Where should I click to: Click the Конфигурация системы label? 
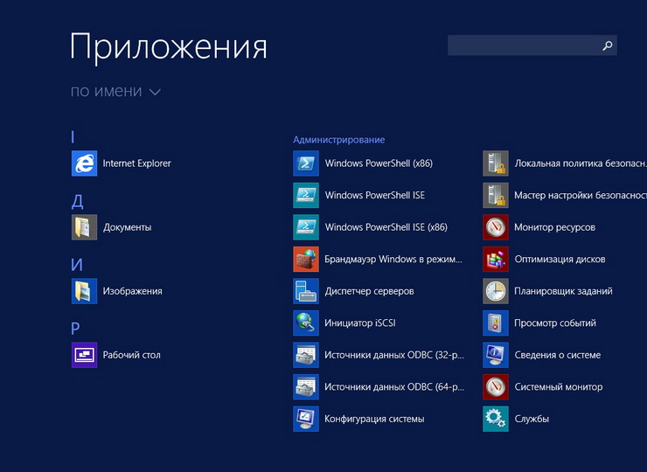click(374, 419)
